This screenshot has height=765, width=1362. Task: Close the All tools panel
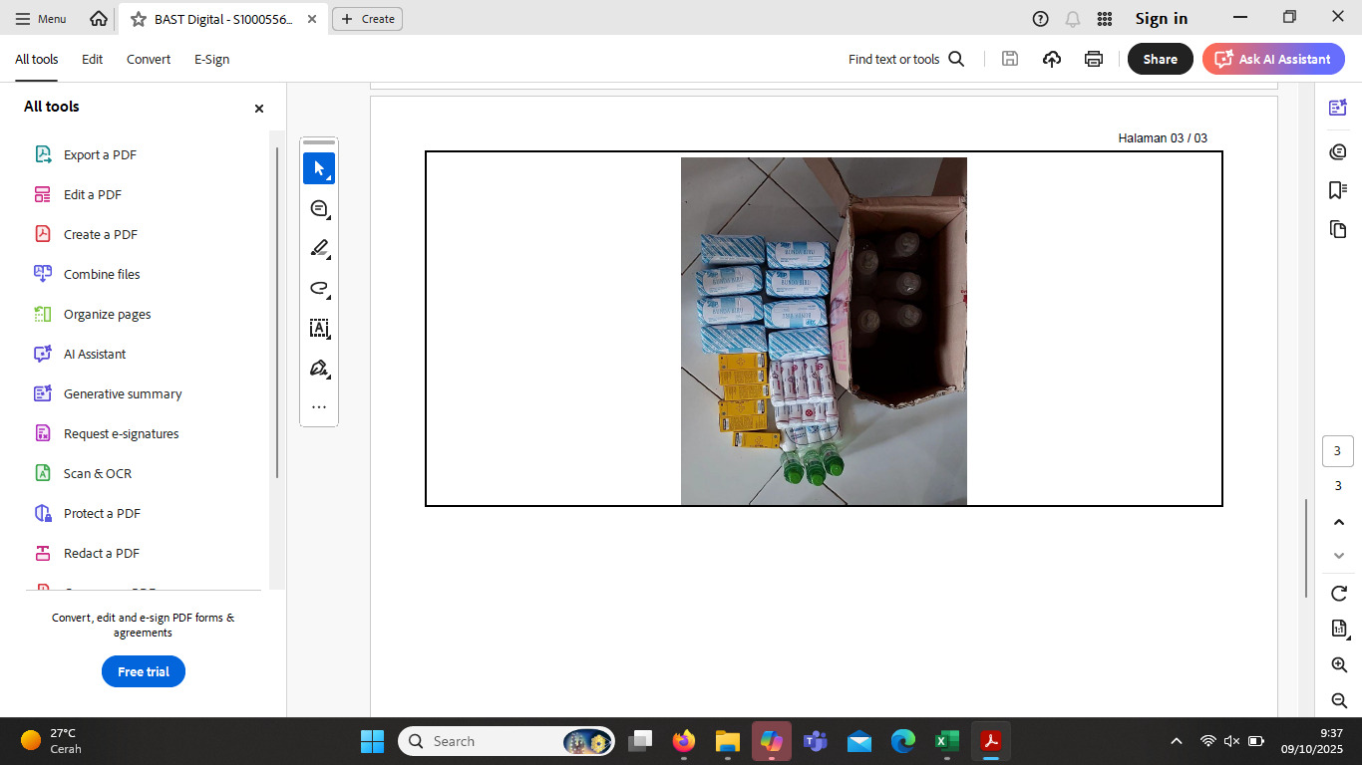(259, 109)
